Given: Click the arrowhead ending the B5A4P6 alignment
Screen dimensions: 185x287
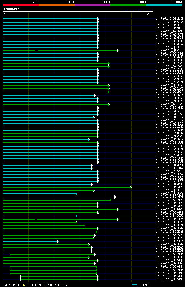Looking at the screenshot, I should [131, 187].
